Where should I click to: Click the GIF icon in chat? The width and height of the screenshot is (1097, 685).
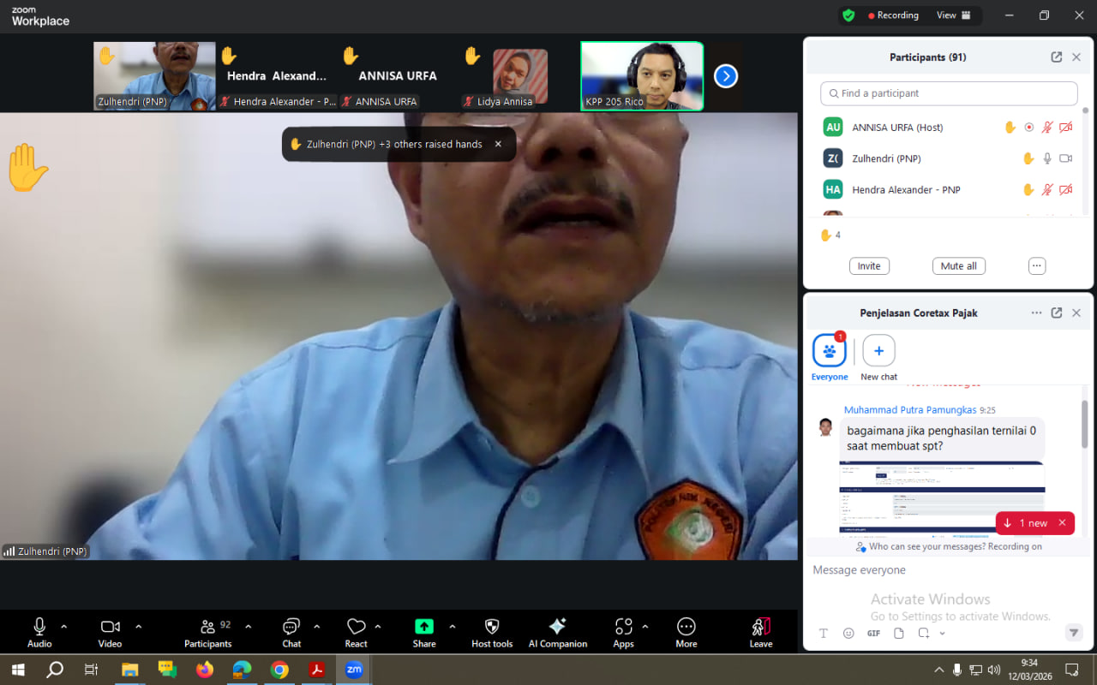pyautogui.click(x=873, y=634)
